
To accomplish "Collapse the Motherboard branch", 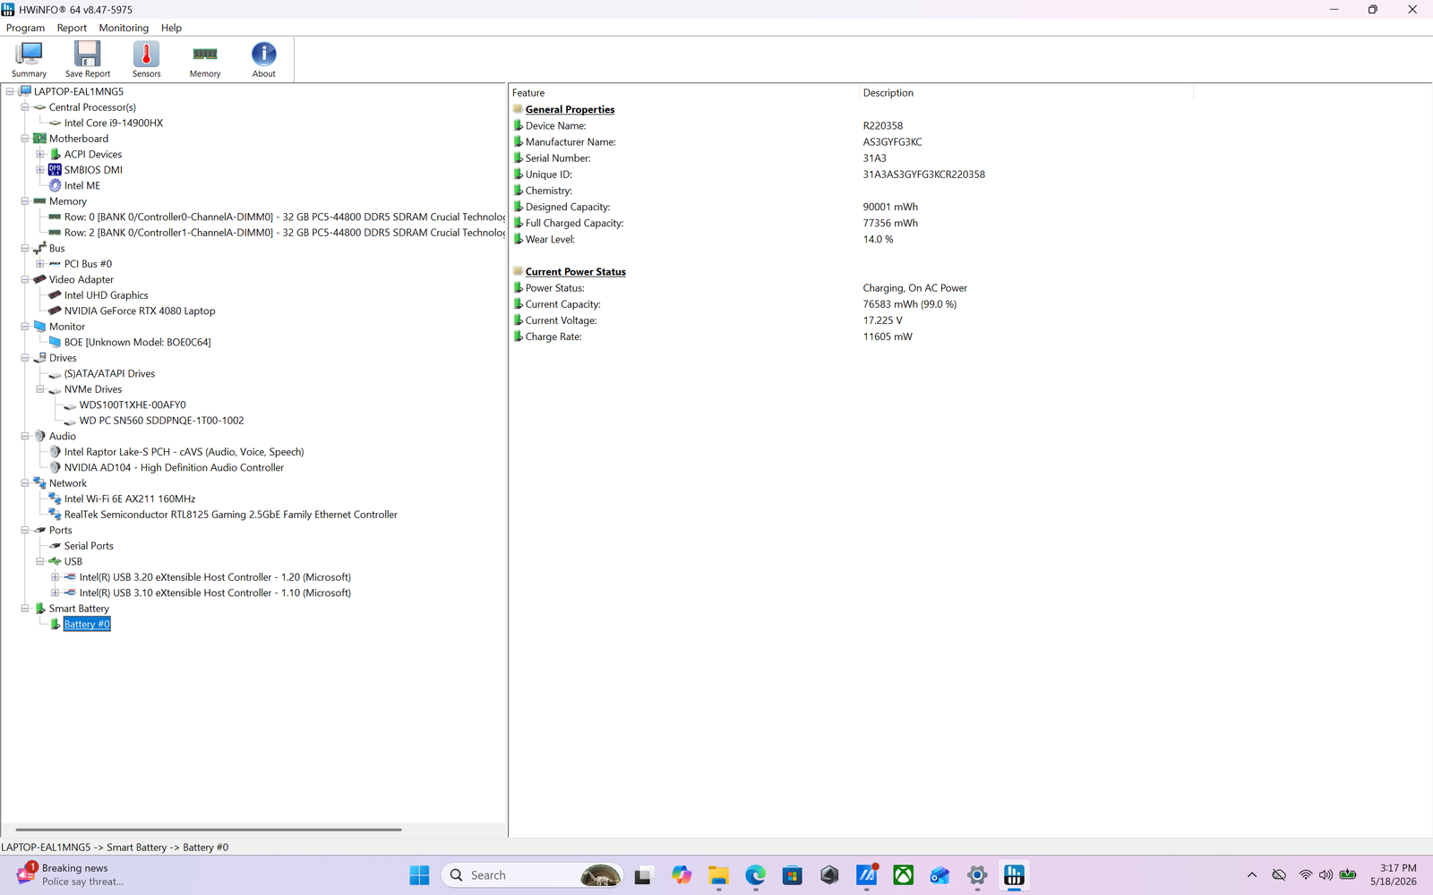I will 25,139.
